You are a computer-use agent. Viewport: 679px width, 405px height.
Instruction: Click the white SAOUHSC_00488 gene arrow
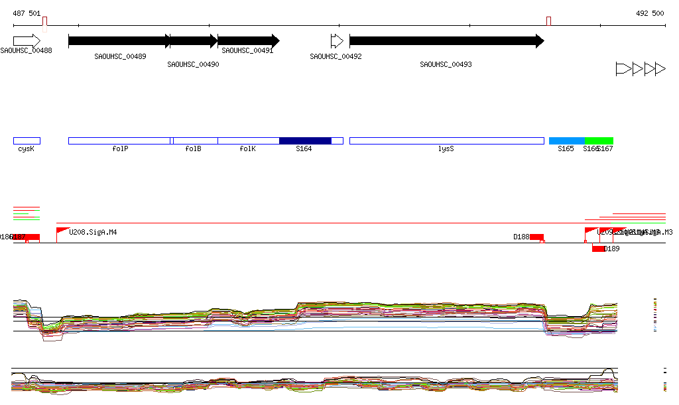click(x=27, y=41)
